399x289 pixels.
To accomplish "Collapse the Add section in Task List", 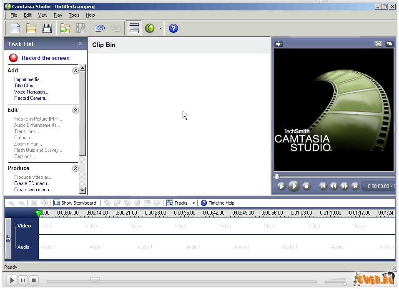I will pyautogui.click(x=75, y=71).
